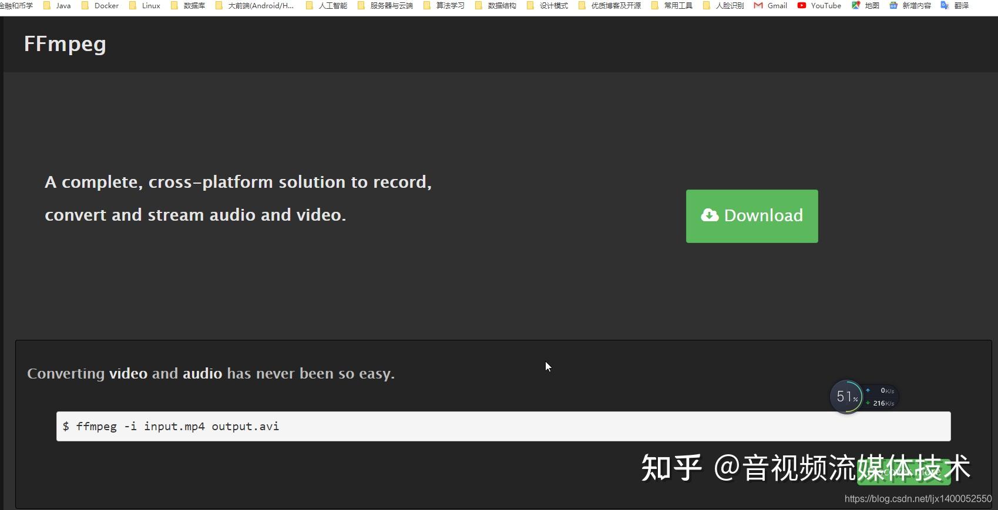Open the 新增内容 bookmark
Screen dimensions: 998x510
[910, 5]
